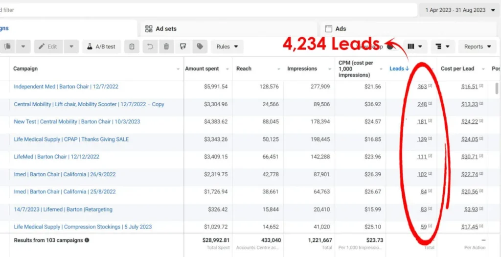Switch to the Ad sets tab

165,29
